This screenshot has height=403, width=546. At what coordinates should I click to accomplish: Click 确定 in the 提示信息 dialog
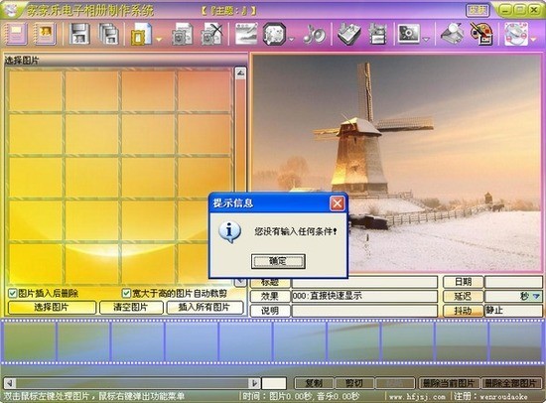pos(278,261)
